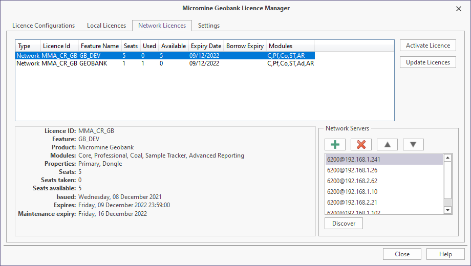
Task: Click the Properties value Primary, Dongle
Action: [100, 164]
